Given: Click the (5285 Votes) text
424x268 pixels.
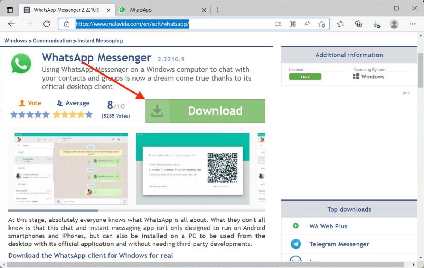Looking at the screenshot, I should click(x=116, y=116).
